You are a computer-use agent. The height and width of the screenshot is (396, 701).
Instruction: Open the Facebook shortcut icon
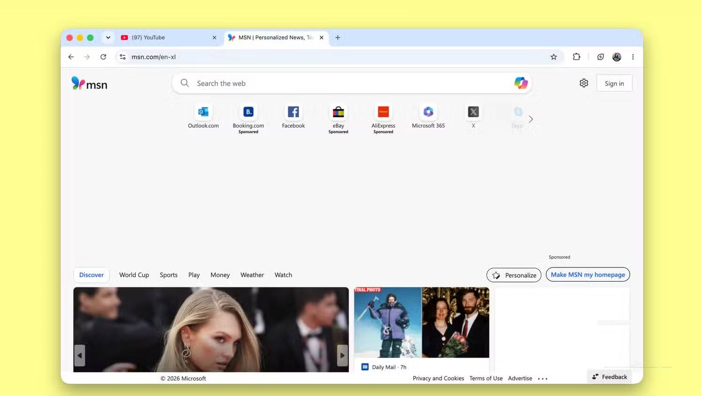[293, 112]
